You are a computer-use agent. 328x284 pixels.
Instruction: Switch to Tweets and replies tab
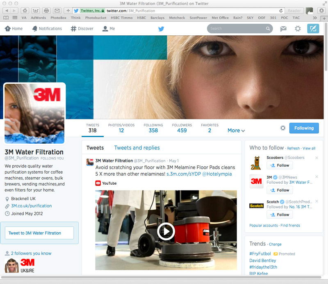[137, 148]
